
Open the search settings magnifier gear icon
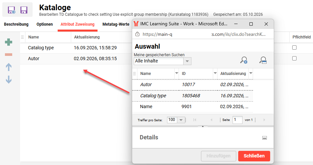244,60
